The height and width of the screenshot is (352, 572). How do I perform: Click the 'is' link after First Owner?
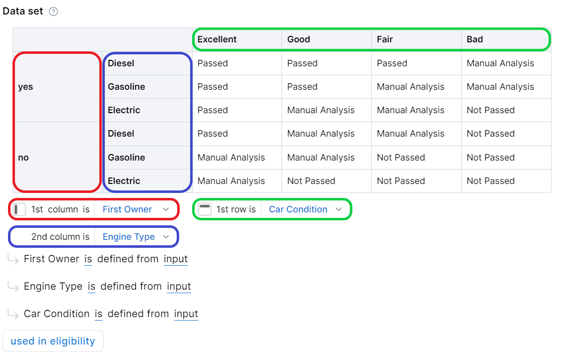[x=88, y=259]
